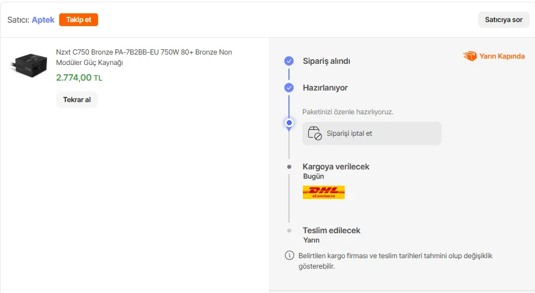Click the 2.774,00 TL price
Screen dimensions: 535x293
click(x=79, y=78)
